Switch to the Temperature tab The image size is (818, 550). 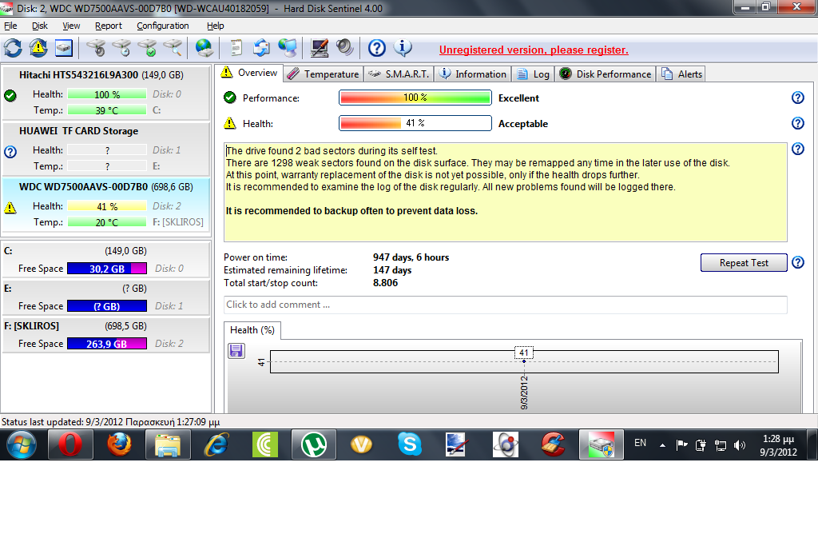324,74
